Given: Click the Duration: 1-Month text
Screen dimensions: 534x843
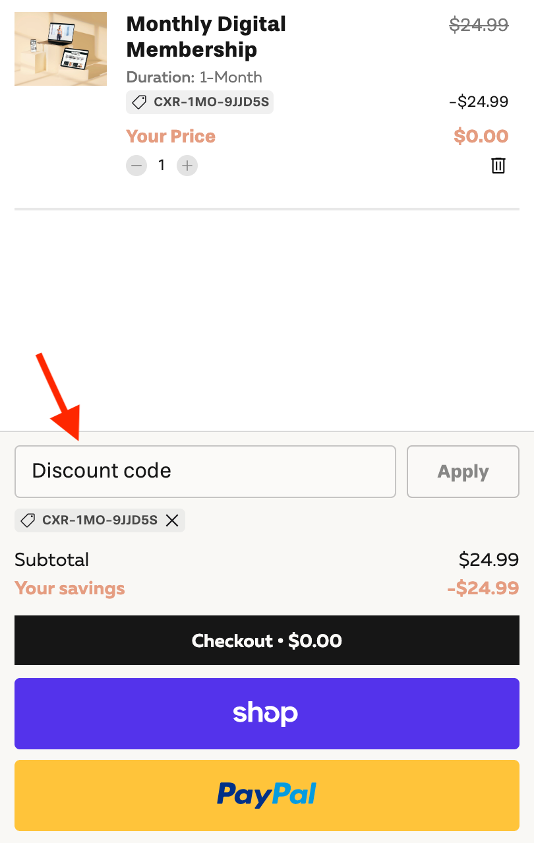Looking at the screenshot, I should [x=194, y=77].
